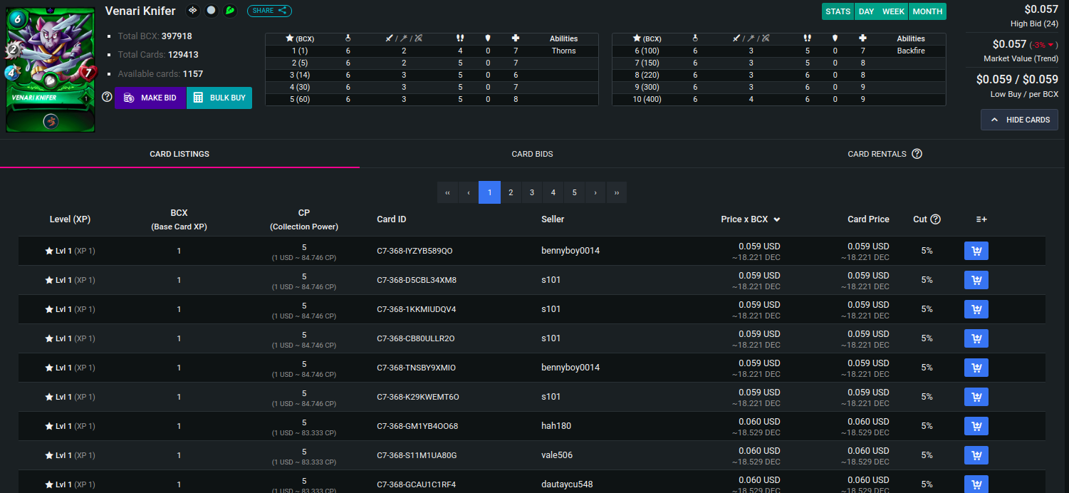Click the add-all-to-cart list icon
The height and width of the screenshot is (493, 1069).
(x=981, y=219)
